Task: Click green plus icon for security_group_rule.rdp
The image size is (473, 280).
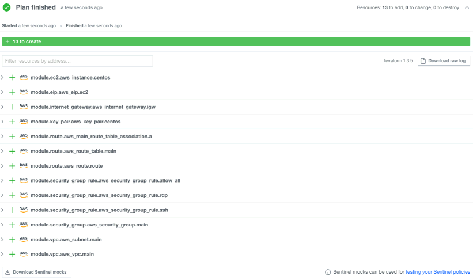Action: click(12, 195)
